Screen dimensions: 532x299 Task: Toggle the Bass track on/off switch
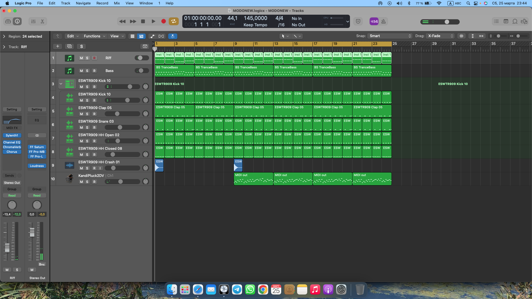[x=142, y=71]
